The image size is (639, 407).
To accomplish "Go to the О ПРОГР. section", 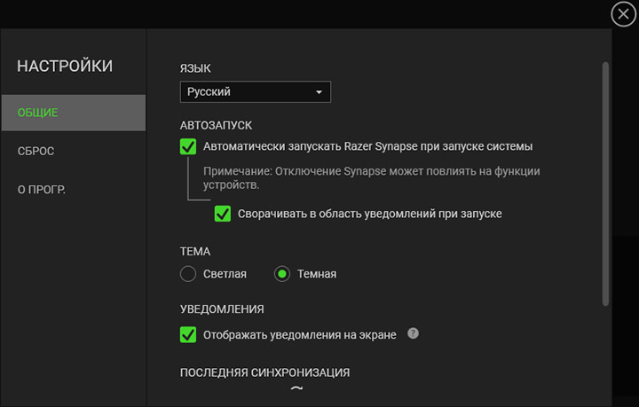I will [42, 189].
